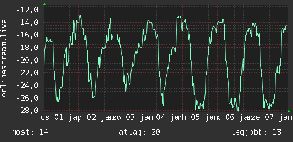Screen dimensions: 293x142
Task: Click the -28,0 y-axis label
Action: 27,111
